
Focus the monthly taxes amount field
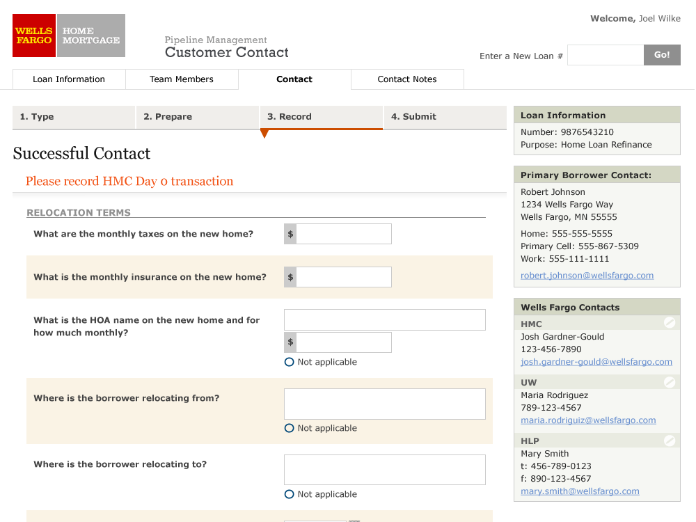click(x=344, y=234)
